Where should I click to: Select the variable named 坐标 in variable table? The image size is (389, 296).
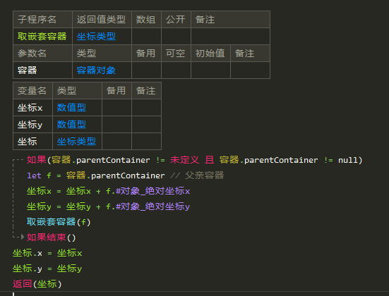32,142
